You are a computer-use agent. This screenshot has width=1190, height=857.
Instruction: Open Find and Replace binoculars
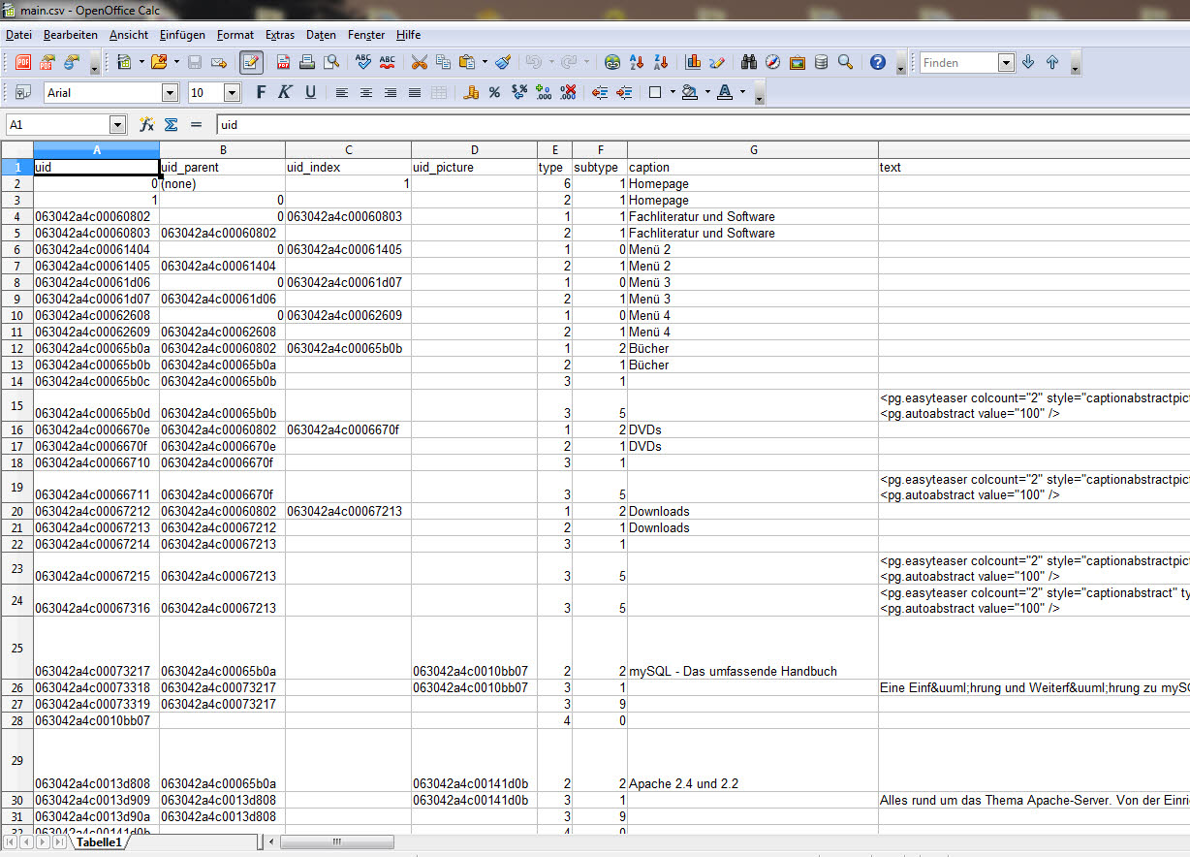749,62
